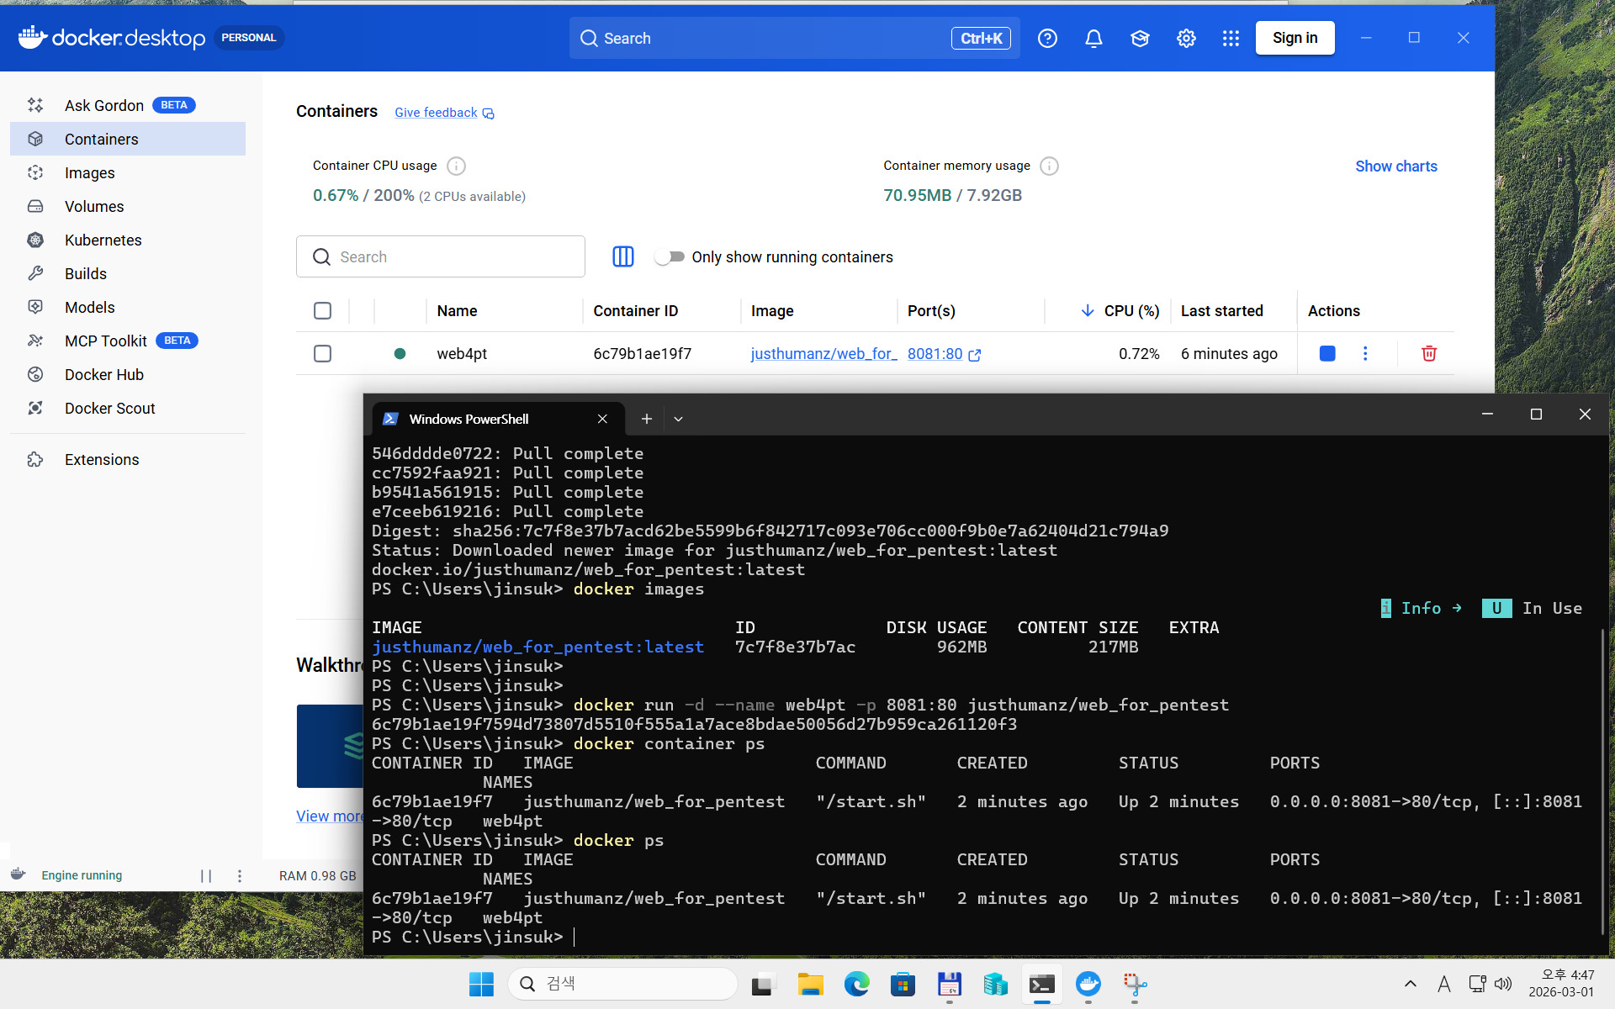Image resolution: width=1615 pixels, height=1009 pixels.
Task: Open the Builds section
Action: pos(128,273)
